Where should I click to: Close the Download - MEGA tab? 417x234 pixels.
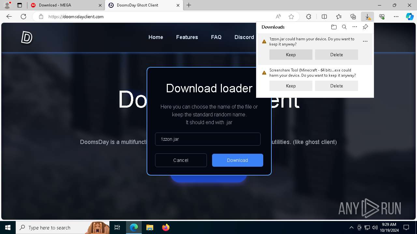coord(99,5)
